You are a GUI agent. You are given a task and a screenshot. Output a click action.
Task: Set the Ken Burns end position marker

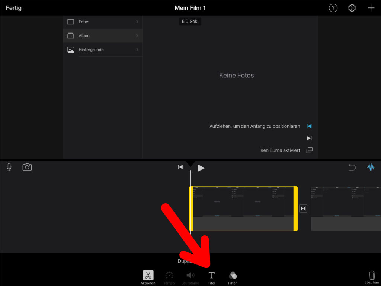(309, 138)
